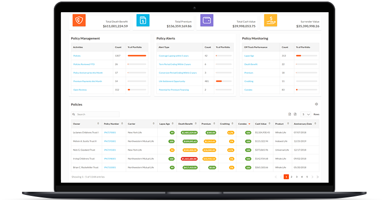
Task: Click the Policies portfolio percentage bar
Action: (137, 55)
